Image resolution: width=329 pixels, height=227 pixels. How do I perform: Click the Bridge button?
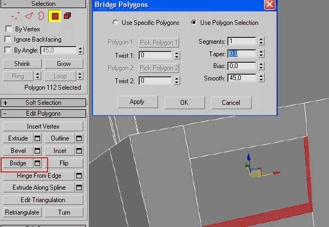click(18, 163)
